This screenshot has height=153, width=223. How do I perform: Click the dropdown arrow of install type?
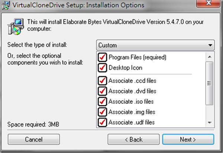coord(210,45)
